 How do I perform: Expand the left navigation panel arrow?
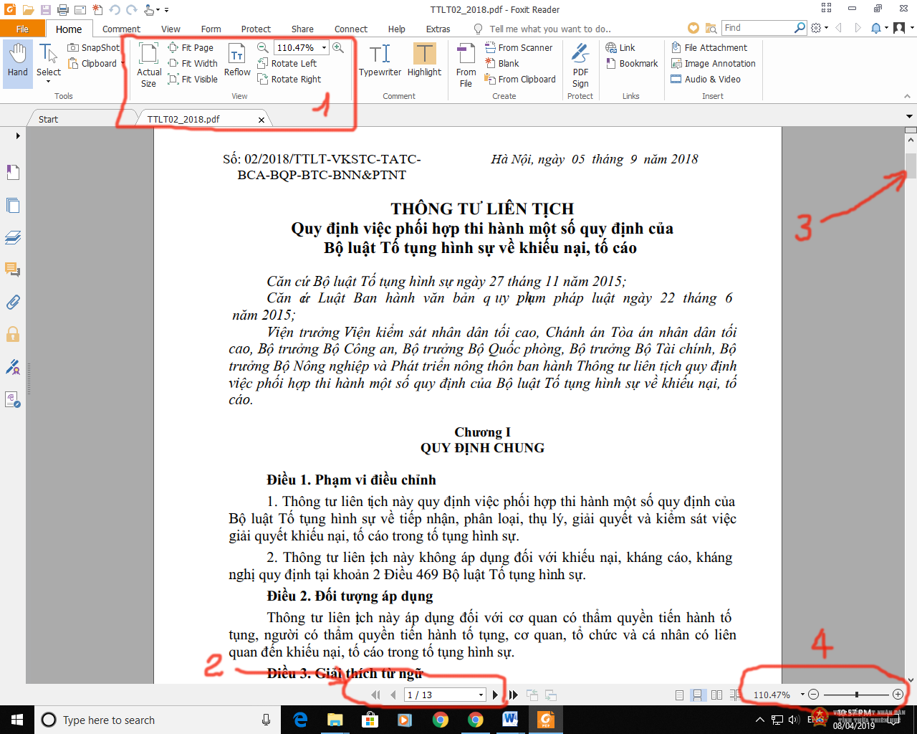(18, 135)
